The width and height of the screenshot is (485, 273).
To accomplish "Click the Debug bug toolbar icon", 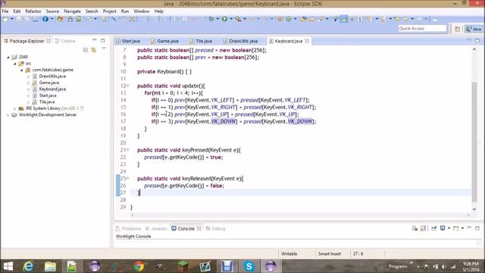I will (211, 19).
